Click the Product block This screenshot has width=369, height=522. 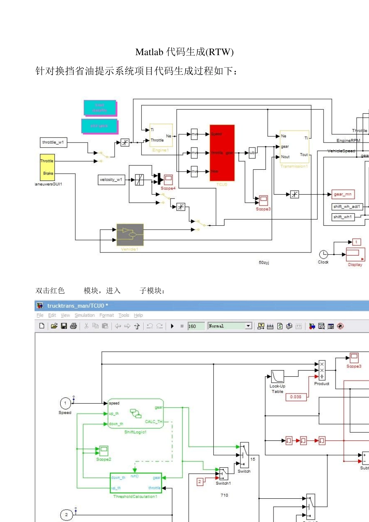322,371
